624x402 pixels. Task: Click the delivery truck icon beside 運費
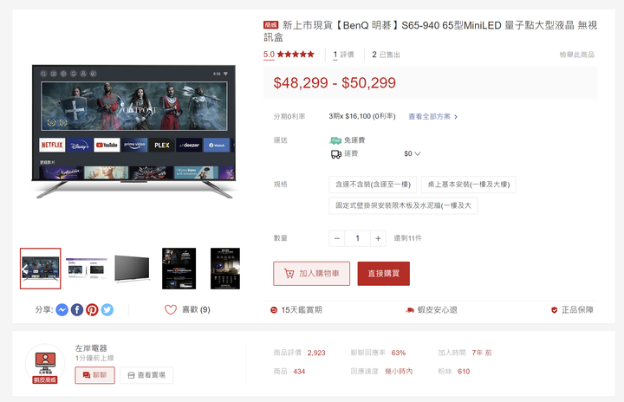[x=336, y=154]
